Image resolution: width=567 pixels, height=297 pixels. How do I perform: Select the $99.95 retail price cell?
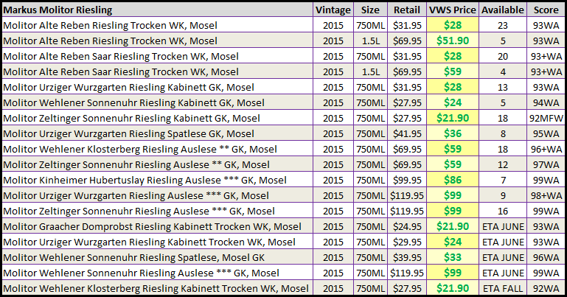click(407, 180)
